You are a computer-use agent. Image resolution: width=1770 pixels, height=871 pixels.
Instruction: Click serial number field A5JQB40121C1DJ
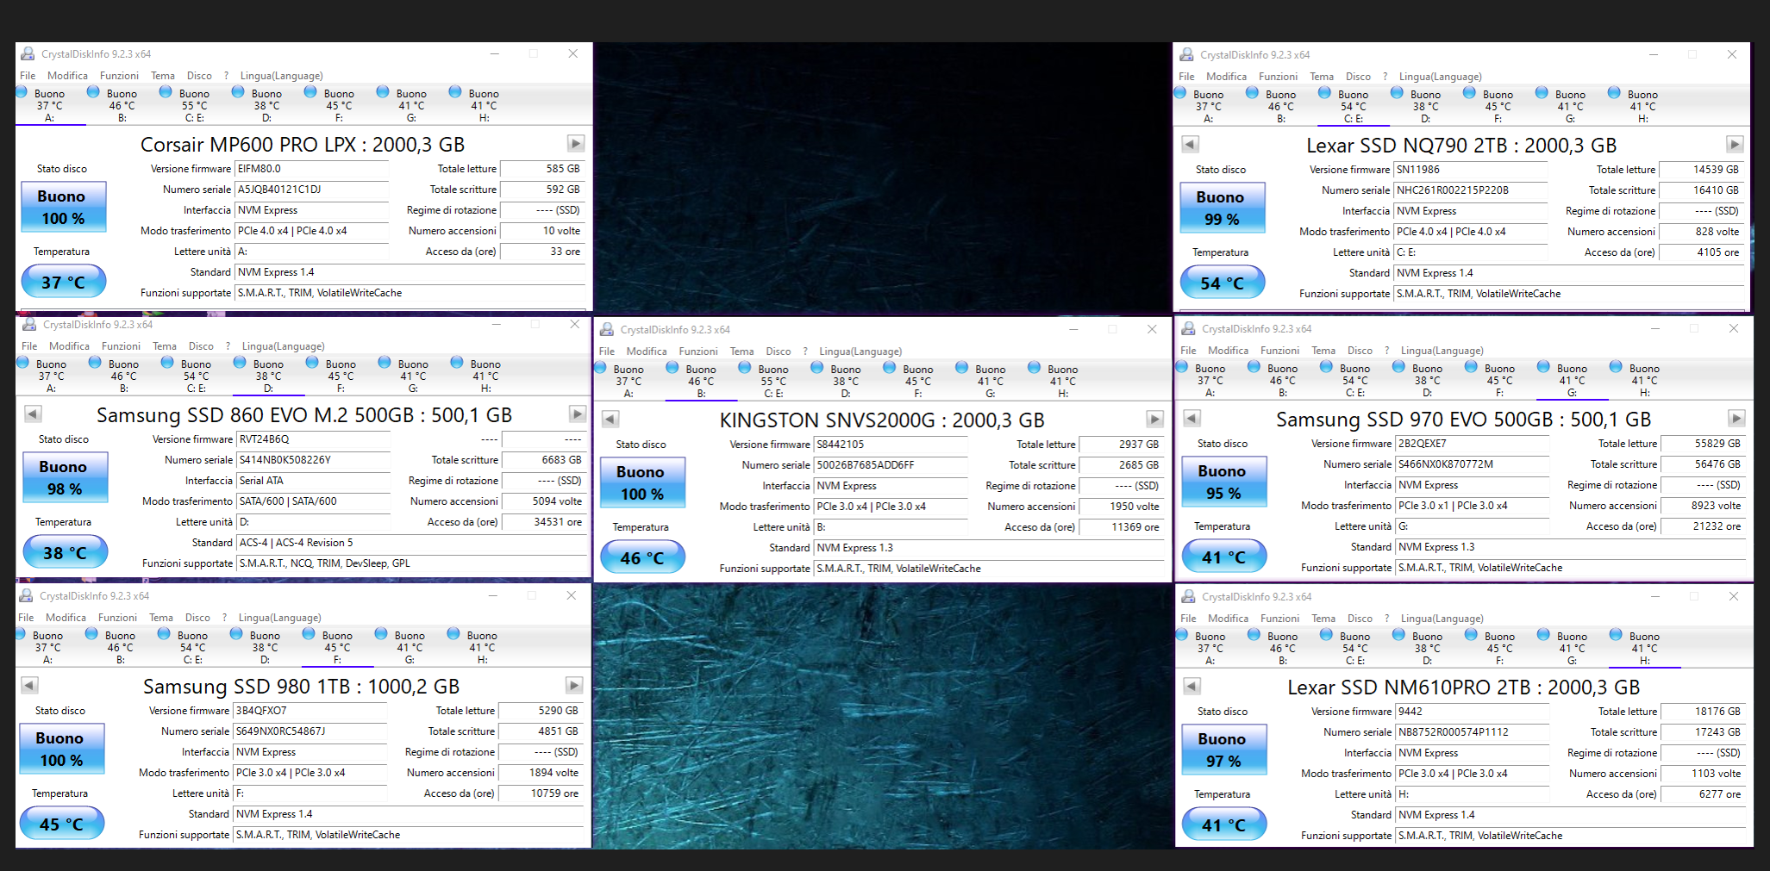[x=312, y=190]
